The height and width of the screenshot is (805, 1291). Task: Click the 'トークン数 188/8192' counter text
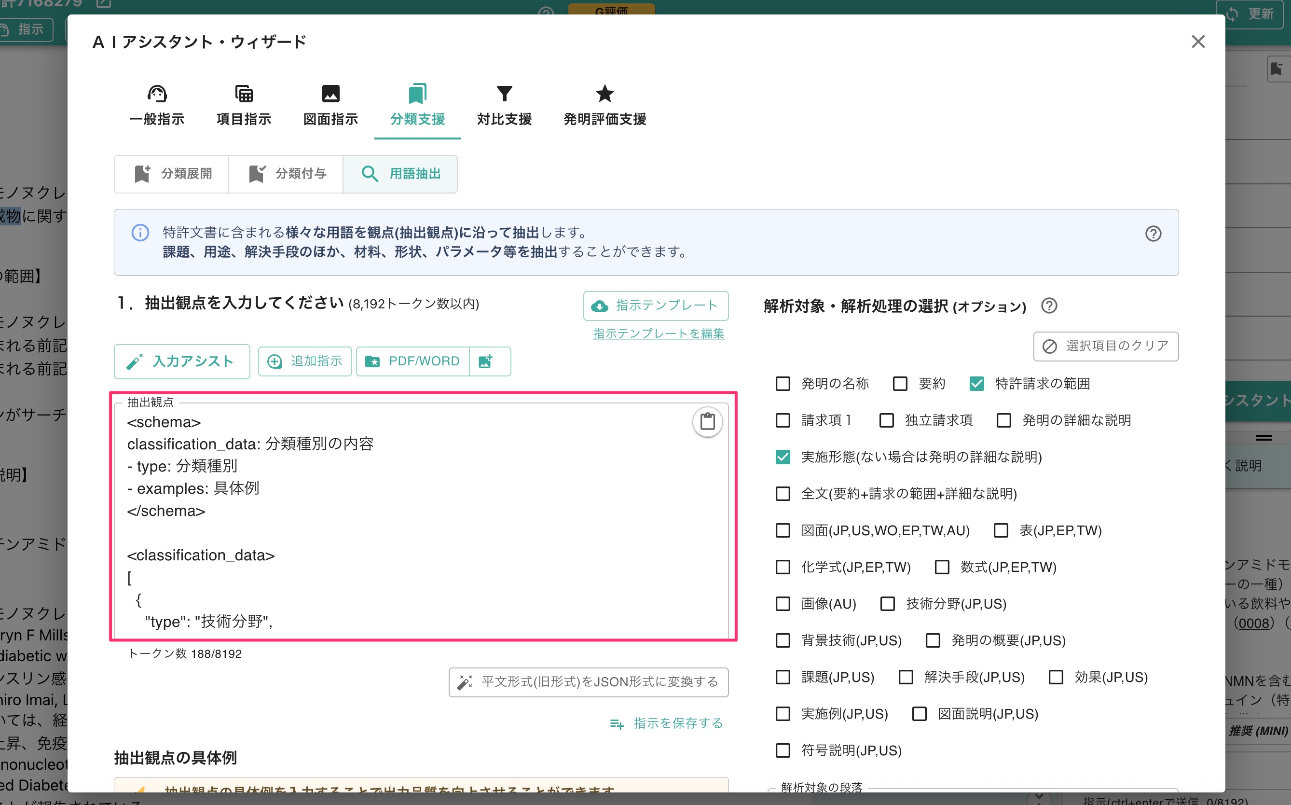point(185,653)
